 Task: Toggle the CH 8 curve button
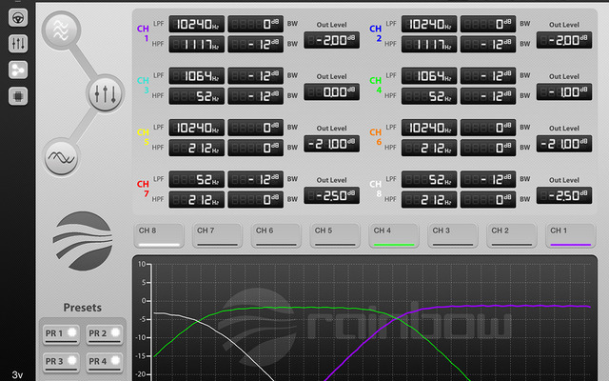pyautogui.click(x=159, y=235)
